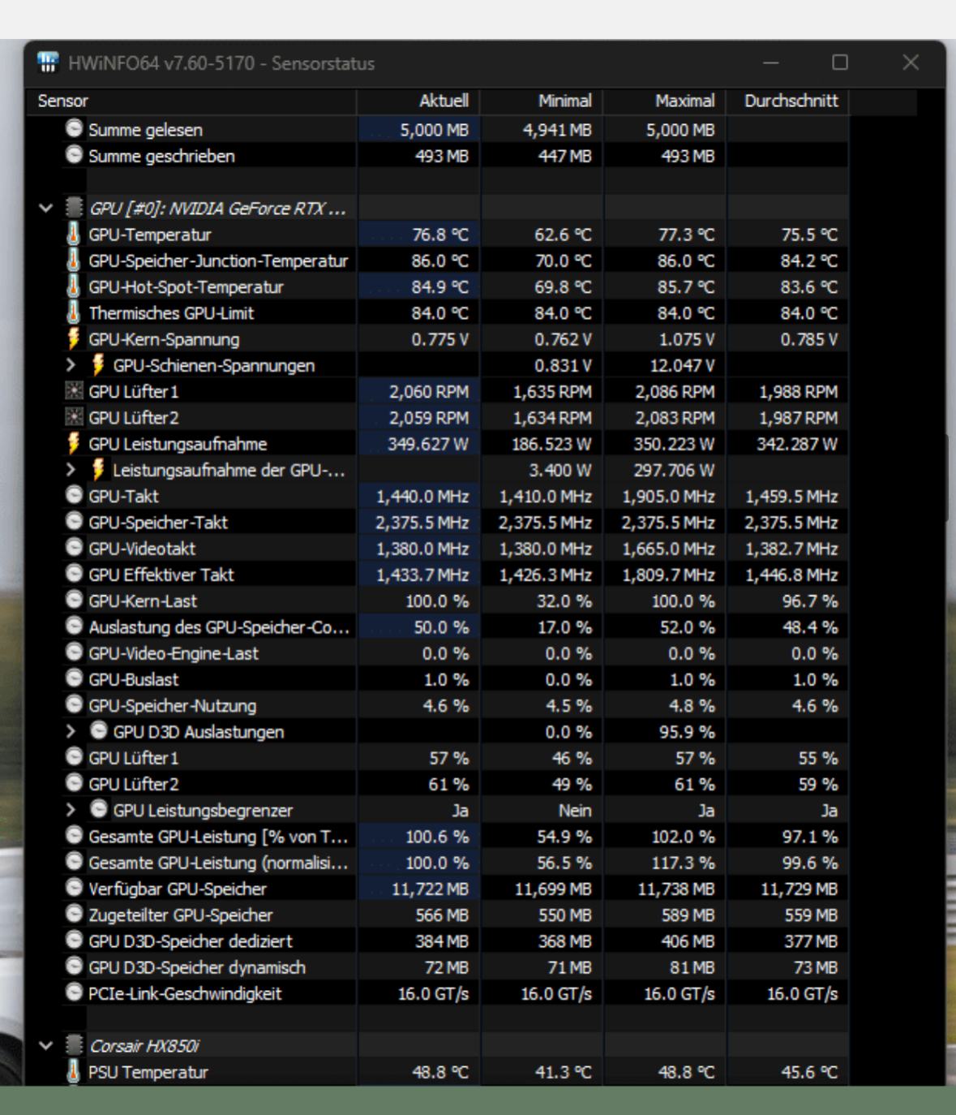Click the thermometer icon beside Thermisches GPU-Limit
Screen dimensions: 956x1115
[x=73, y=312]
